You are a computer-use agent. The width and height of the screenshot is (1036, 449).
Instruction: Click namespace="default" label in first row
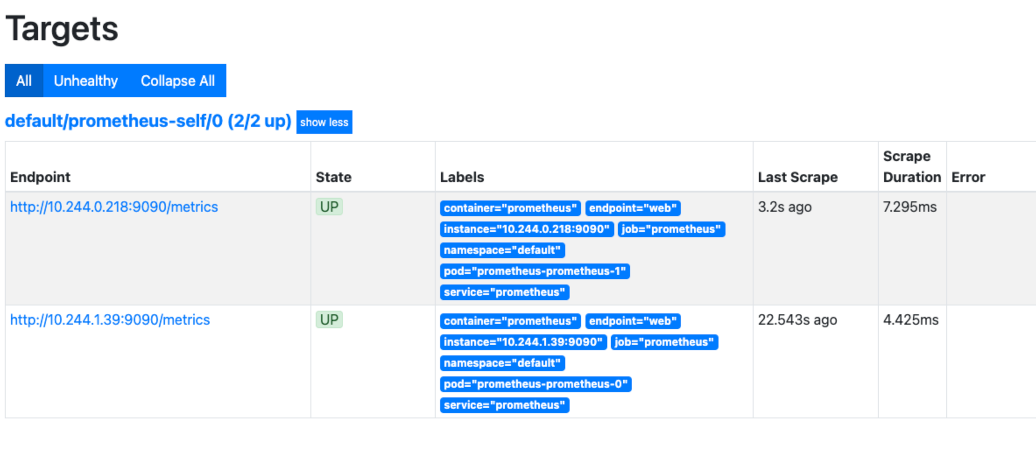(502, 250)
